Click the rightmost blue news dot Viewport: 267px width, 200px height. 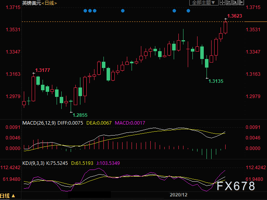[x=188, y=11]
